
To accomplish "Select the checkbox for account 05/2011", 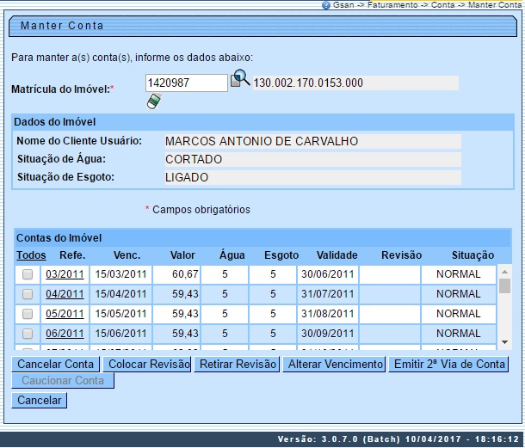I will 28,314.
